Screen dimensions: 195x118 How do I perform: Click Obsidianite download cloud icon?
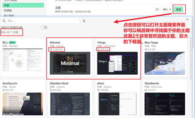pos(146,90)
